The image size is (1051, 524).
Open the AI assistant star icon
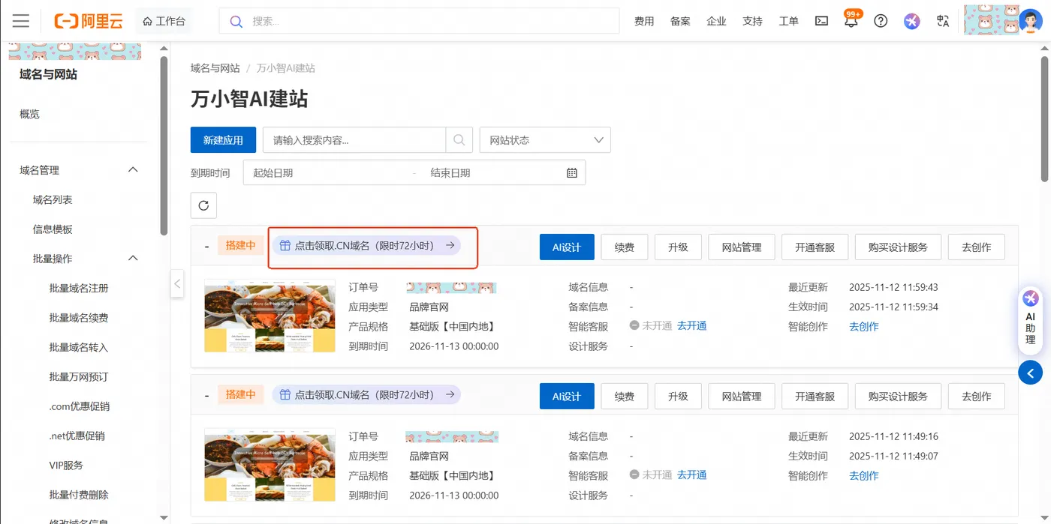[911, 20]
